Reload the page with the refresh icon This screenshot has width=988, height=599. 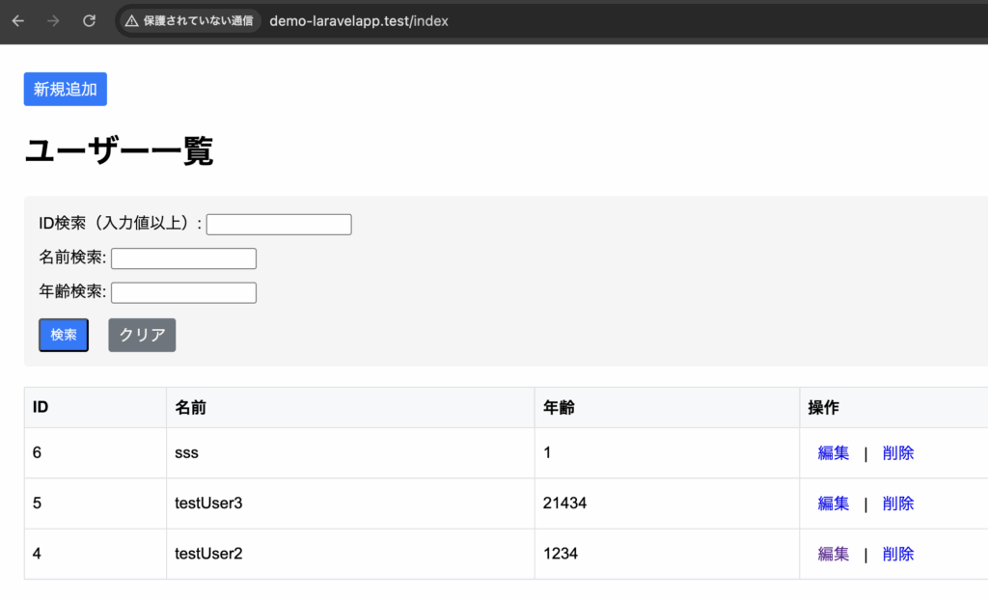click(x=89, y=21)
